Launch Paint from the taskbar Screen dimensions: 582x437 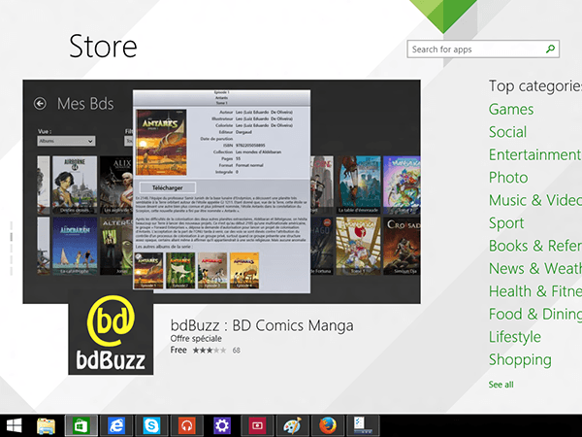point(293,426)
